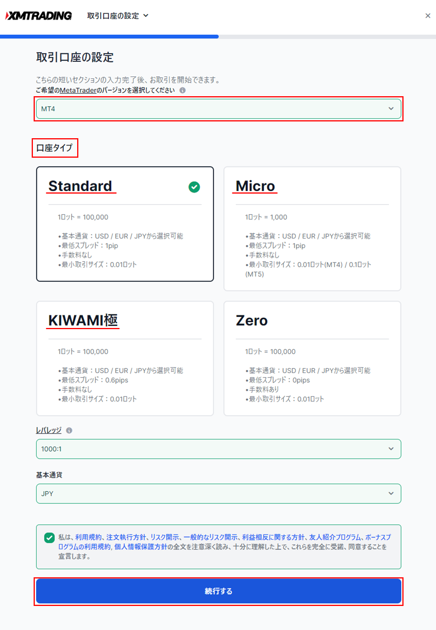
Task: Click the 基本通貨 field label
Action: tap(49, 475)
